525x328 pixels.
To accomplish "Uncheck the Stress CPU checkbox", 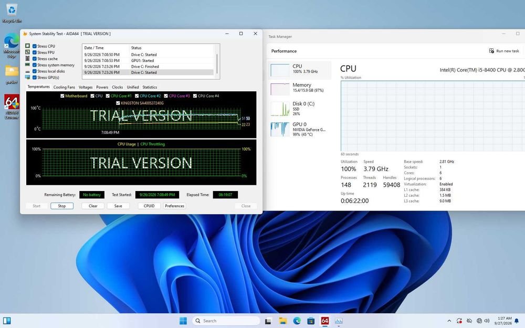I will click(x=35, y=46).
